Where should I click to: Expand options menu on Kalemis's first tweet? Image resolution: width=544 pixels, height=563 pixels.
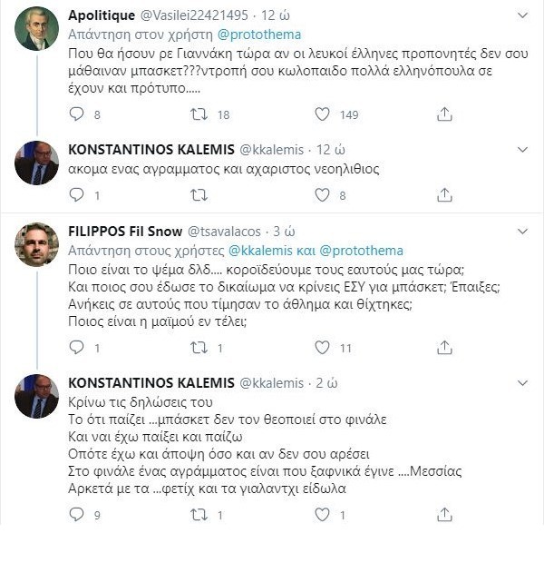coord(522,149)
